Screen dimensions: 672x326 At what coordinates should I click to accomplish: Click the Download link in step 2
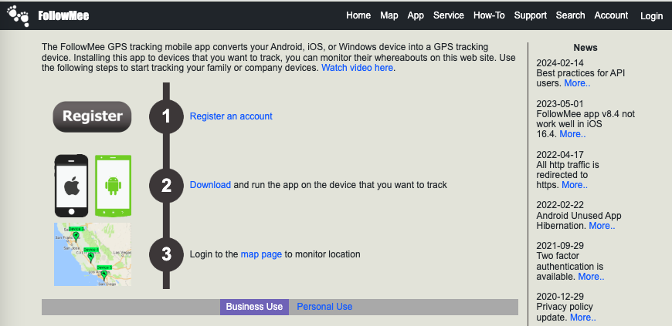[x=210, y=185]
